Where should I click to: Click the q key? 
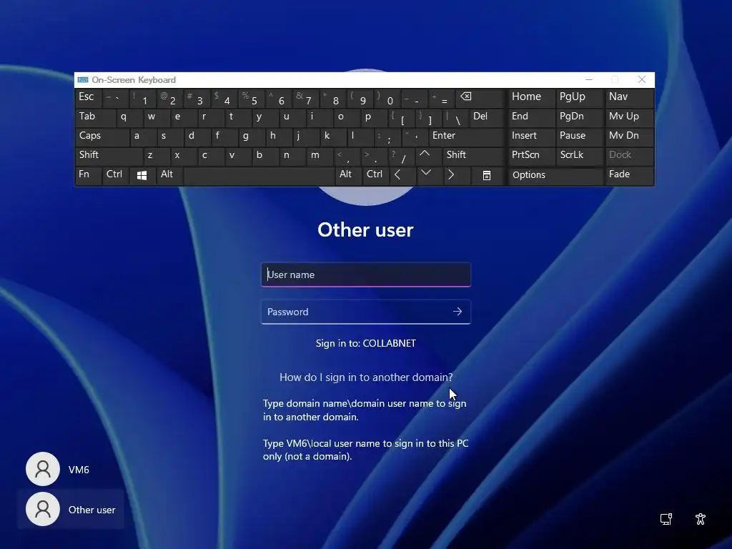pyautogui.click(x=129, y=117)
